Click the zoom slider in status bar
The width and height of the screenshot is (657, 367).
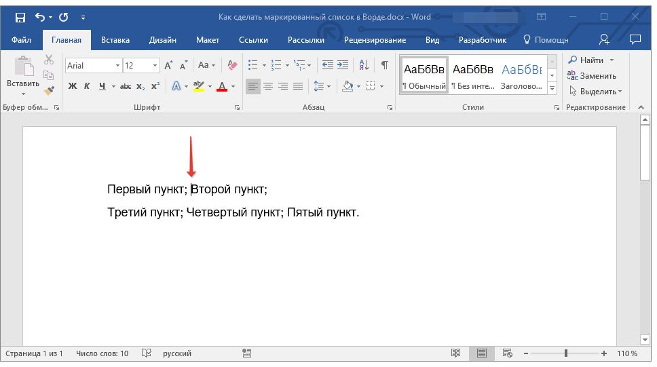566,353
